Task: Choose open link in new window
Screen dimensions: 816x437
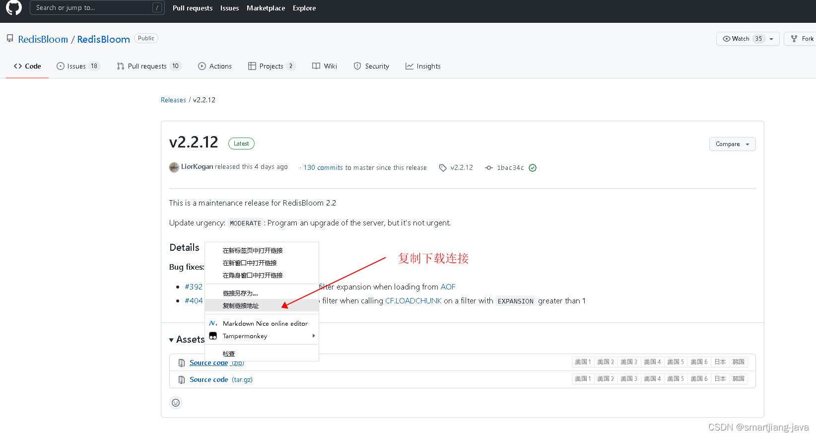Action: click(x=262, y=263)
